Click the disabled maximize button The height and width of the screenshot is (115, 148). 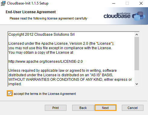[x=127, y=3]
